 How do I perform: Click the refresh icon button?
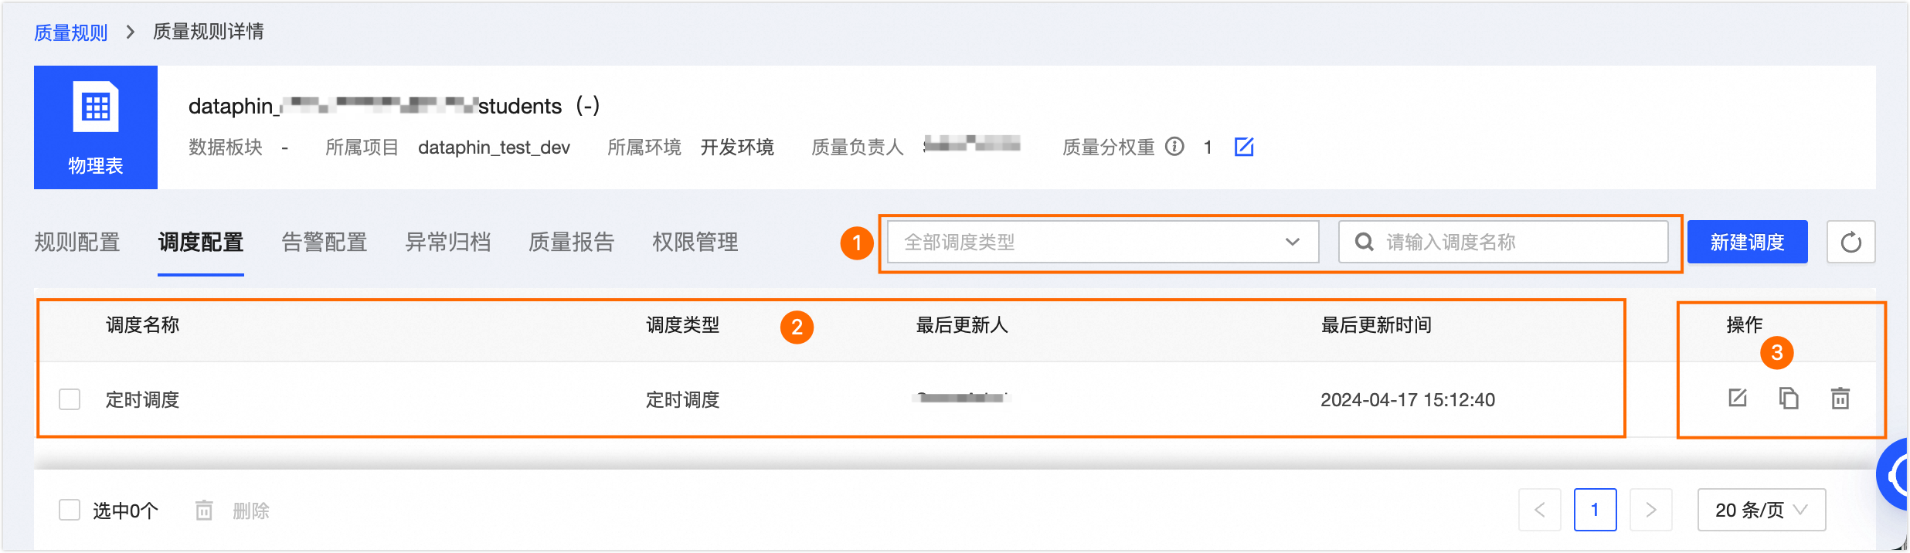pyautogui.click(x=1851, y=243)
